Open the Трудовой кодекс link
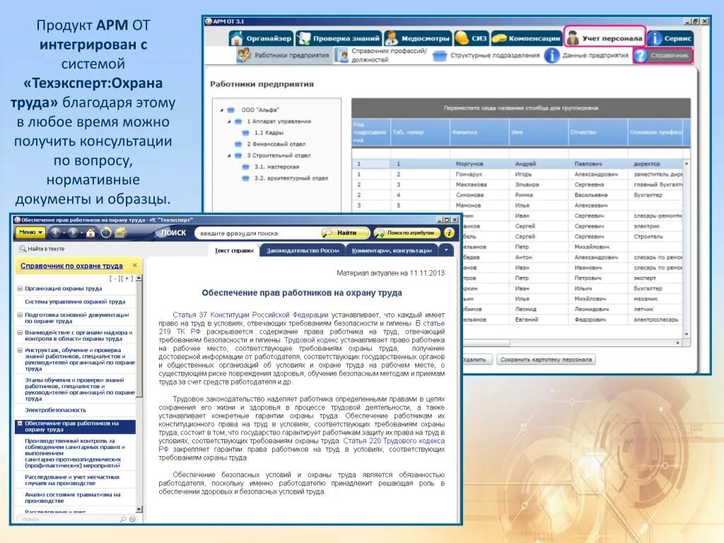 (x=311, y=340)
